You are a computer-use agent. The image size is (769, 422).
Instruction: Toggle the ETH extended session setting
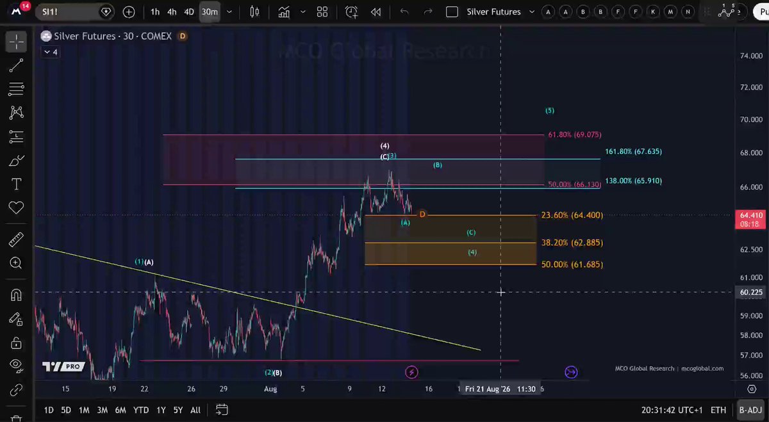[718, 410]
